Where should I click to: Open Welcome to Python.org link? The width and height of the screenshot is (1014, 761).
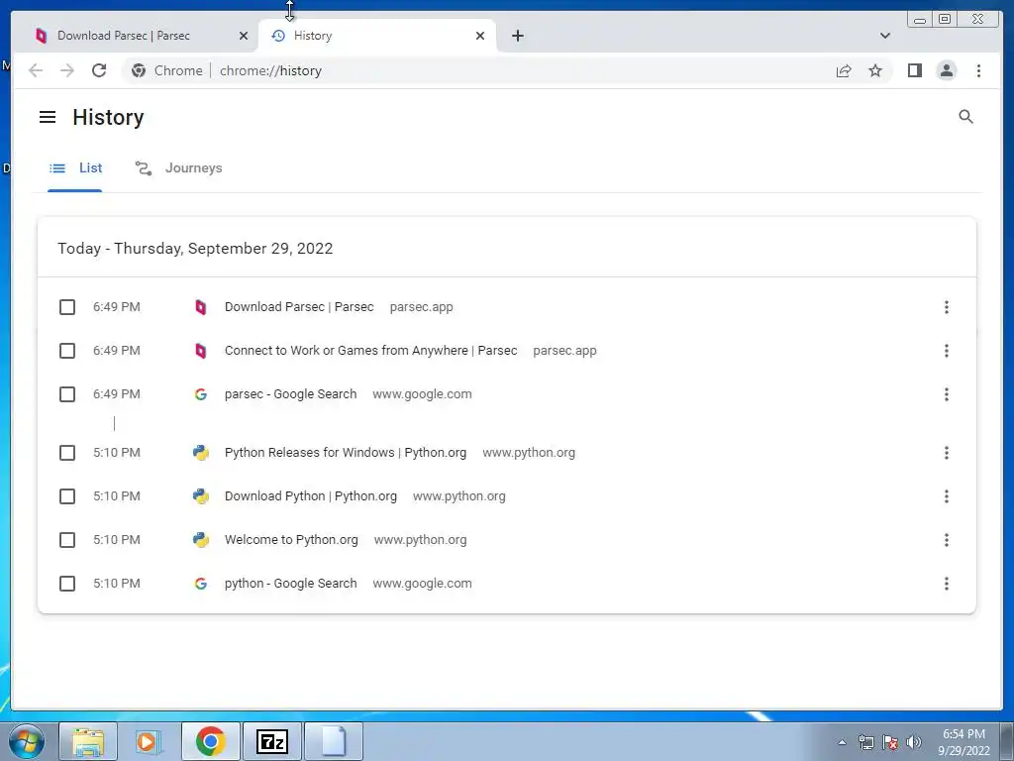[291, 540]
